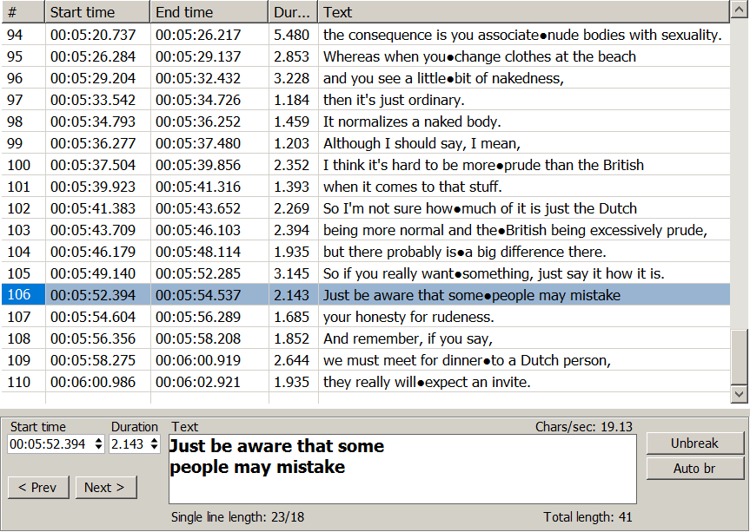Click the Auto br button
This screenshot has height=532, width=750.
coord(694,468)
